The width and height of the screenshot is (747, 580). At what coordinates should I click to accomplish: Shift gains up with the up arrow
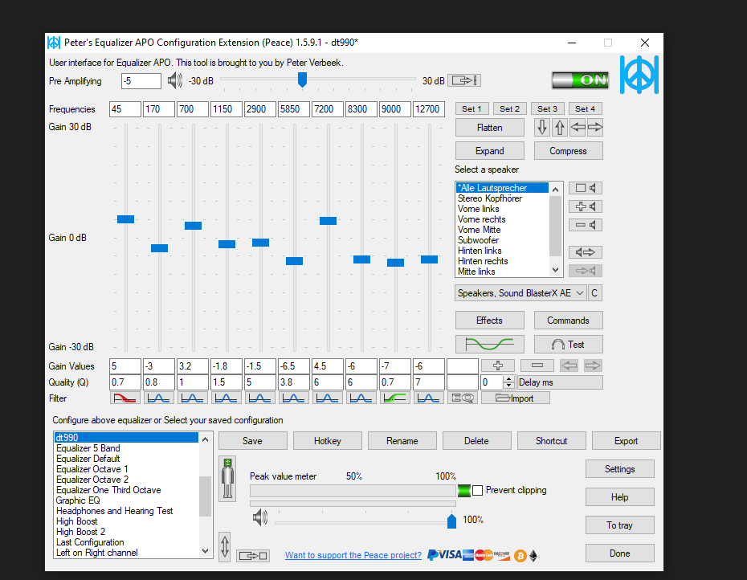pos(560,128)
